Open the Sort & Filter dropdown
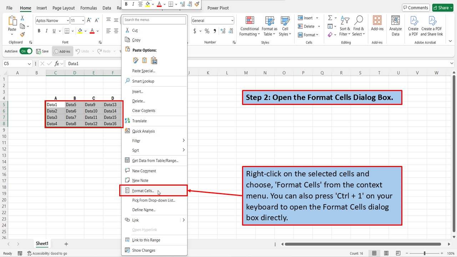This screenshot has height=257, width=457. click(x=345, y=25)
